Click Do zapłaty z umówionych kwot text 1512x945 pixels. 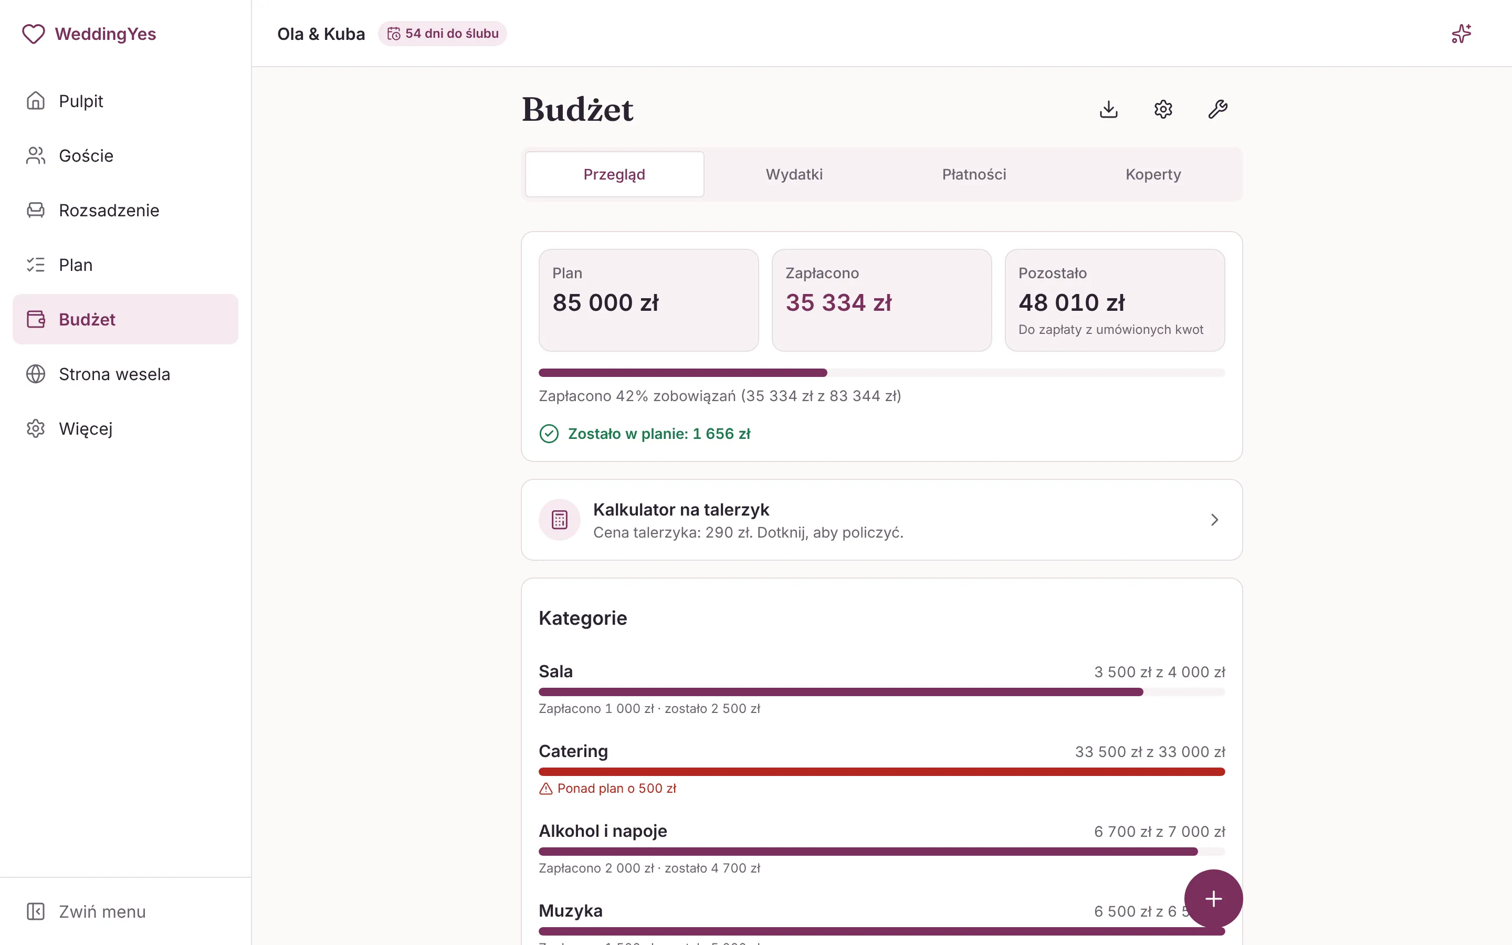point(1111,329)
